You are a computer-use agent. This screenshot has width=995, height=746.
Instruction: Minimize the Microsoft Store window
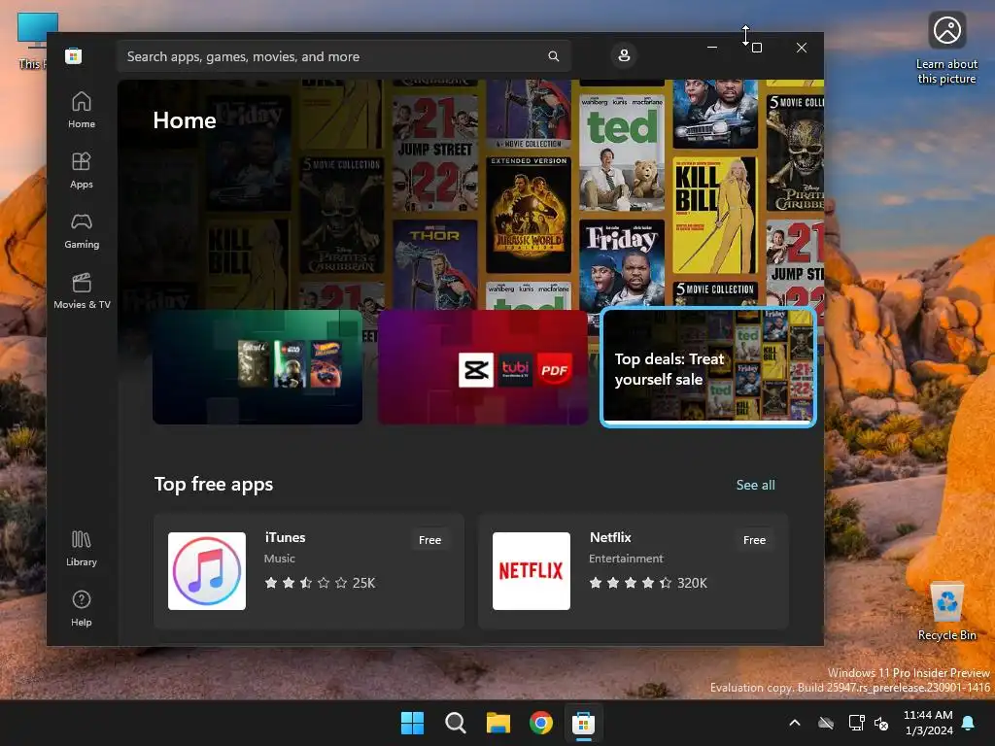point(712,48)
